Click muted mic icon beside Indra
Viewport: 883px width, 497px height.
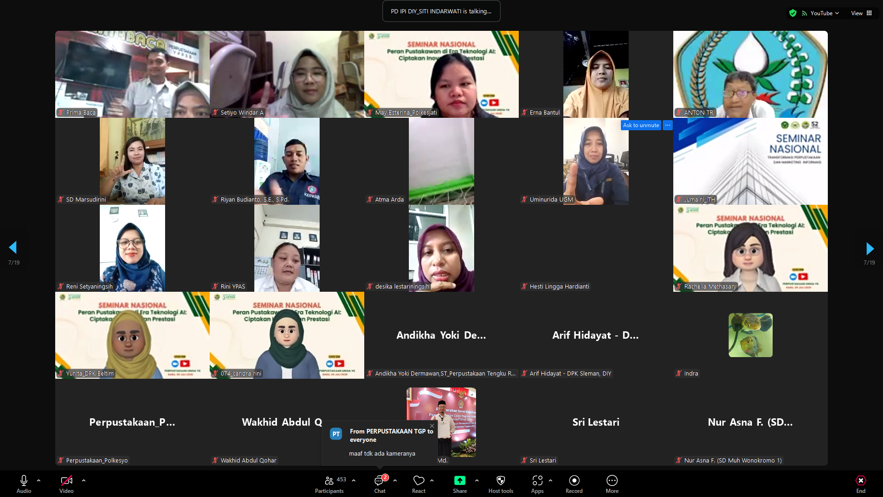pyautogui.click(x=679, y=373)
